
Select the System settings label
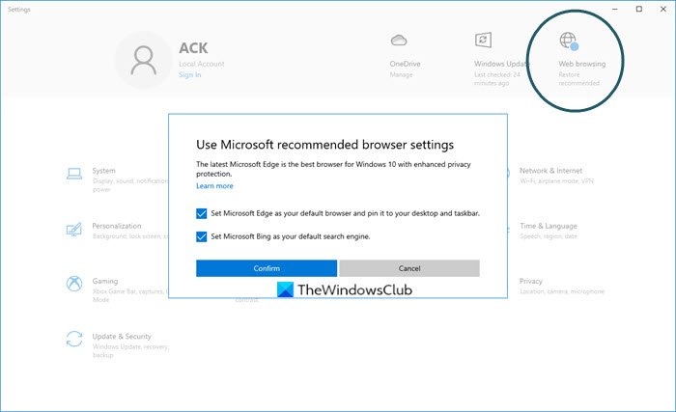click(x=104, y=171)
